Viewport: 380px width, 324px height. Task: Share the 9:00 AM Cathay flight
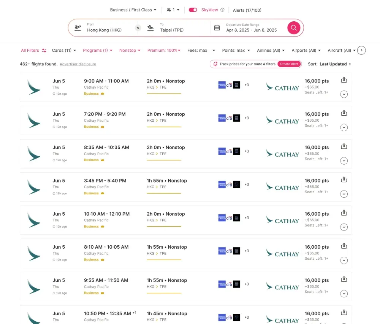[x=344, y=80]
